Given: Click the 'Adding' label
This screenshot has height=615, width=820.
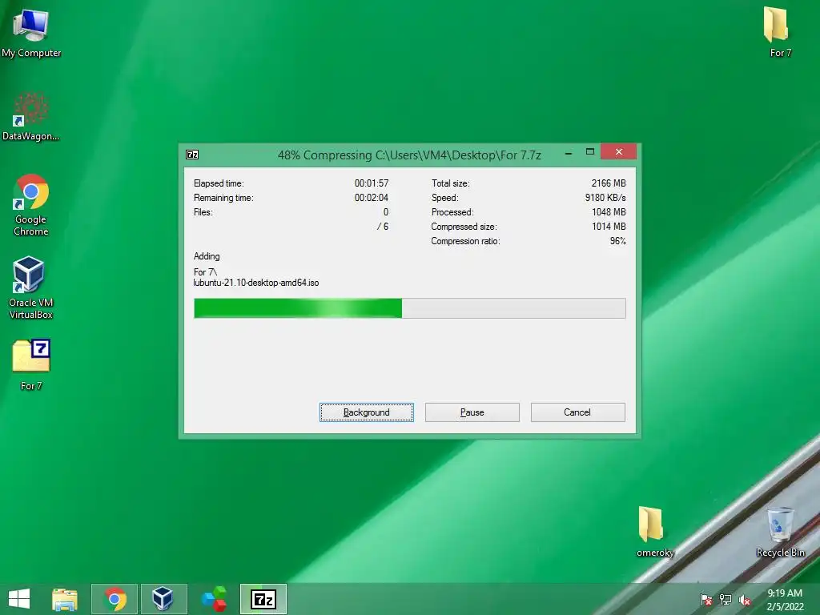Looking at the screenshot, I should coord(207,256).
